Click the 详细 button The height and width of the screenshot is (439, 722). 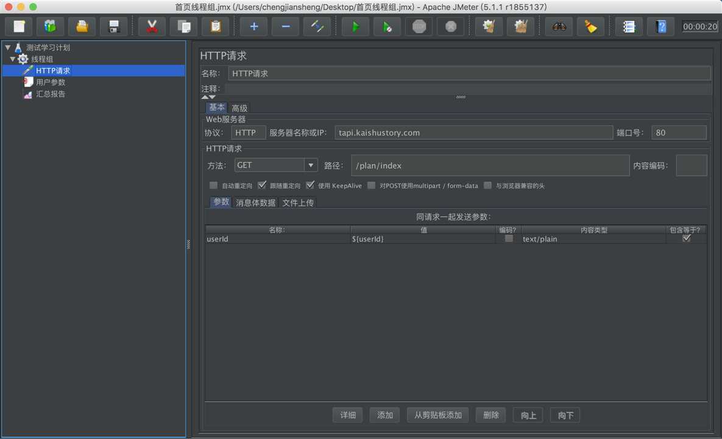348,415
